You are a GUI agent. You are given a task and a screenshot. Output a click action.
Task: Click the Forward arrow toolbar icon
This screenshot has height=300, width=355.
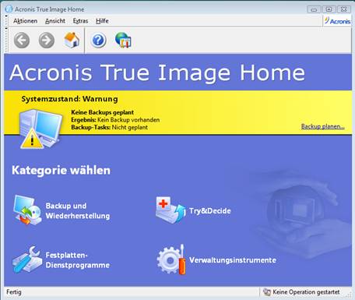click(x=47, y=41)
